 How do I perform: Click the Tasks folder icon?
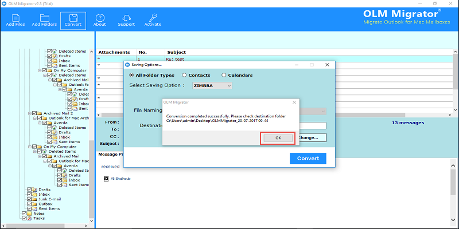30,218
